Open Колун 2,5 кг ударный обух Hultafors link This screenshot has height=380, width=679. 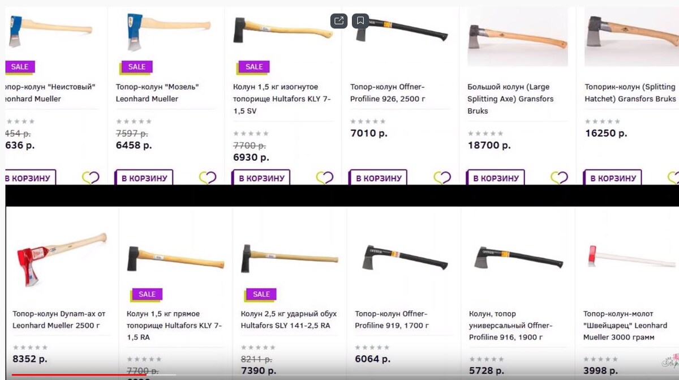(289, 319)
